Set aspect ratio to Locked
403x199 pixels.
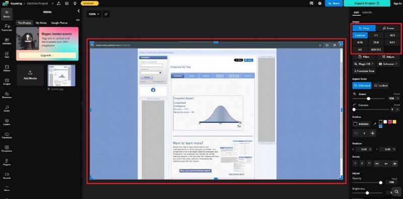coord(381,85)
